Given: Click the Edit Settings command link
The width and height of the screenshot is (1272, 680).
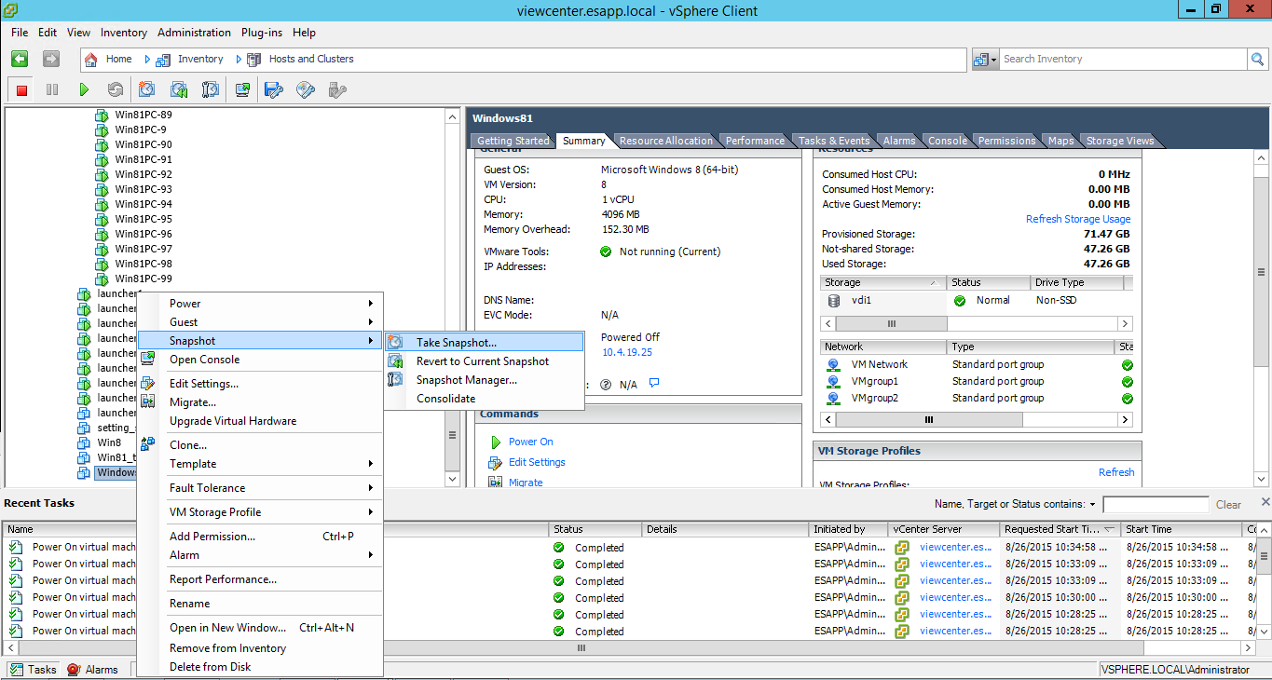Looking at the screenshot, I should (x=537, y=462).
